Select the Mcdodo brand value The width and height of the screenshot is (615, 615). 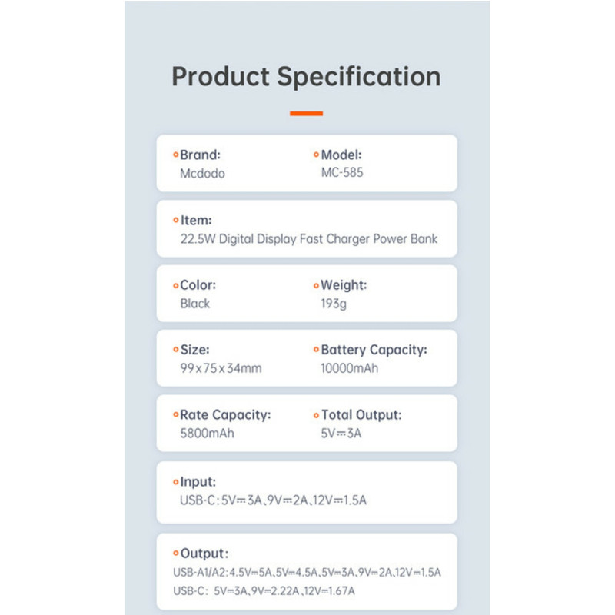(202, 174)
